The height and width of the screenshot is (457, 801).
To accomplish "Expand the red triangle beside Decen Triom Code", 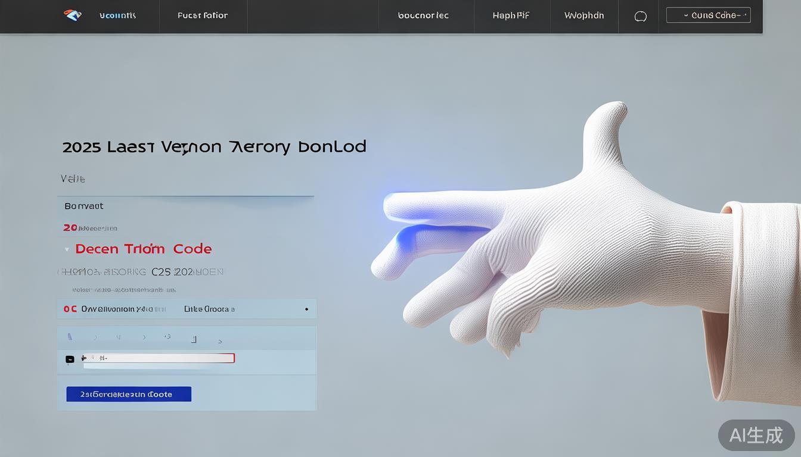I will [x=67, y=249].
